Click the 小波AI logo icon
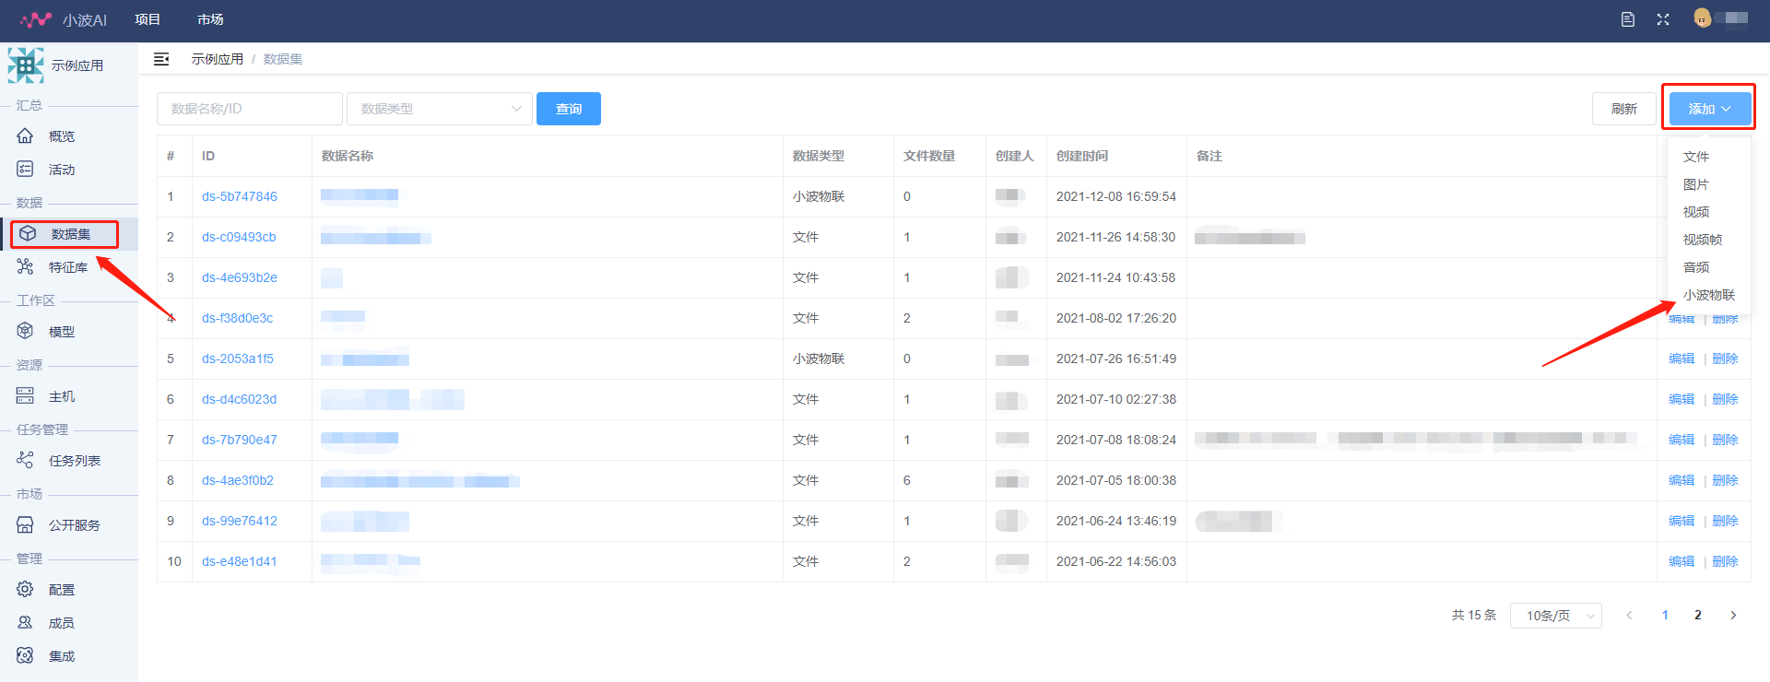This screenshot has width=1770, height=682. point(36,19)
